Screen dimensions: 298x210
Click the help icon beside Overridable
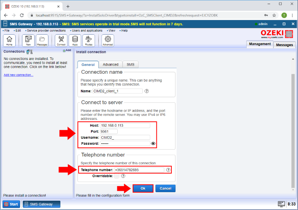[123, 176]
